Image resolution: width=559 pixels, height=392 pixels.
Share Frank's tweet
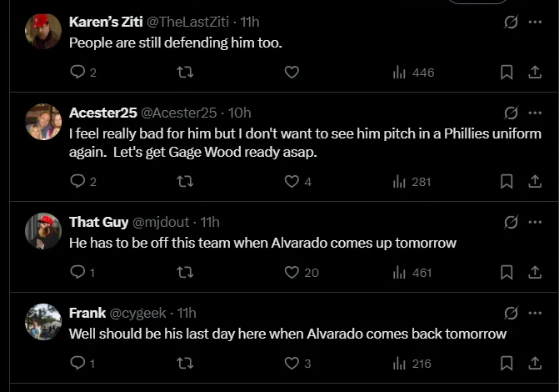click(535, 363)
